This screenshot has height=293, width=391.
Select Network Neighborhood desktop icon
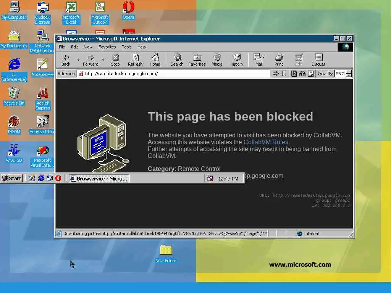(x=42, y=41)
